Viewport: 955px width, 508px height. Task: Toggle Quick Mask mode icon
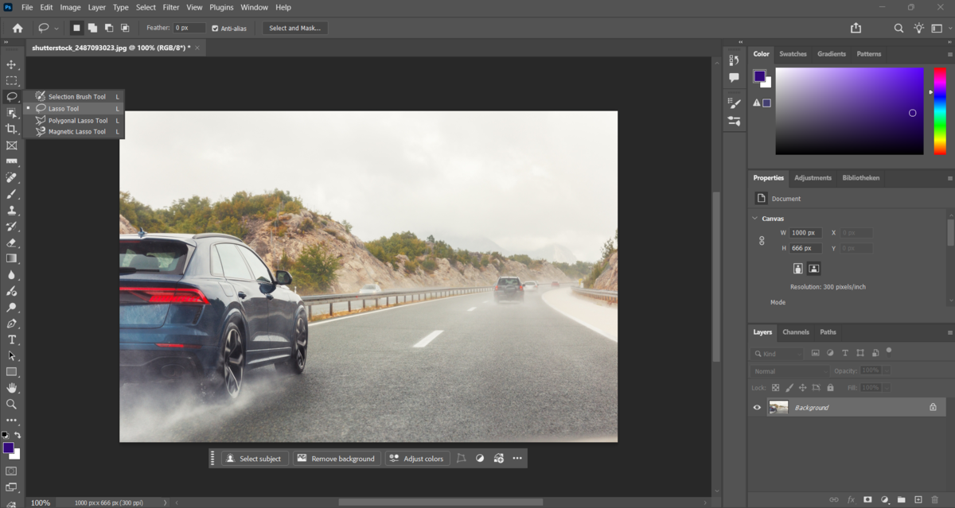click(11, 471)
